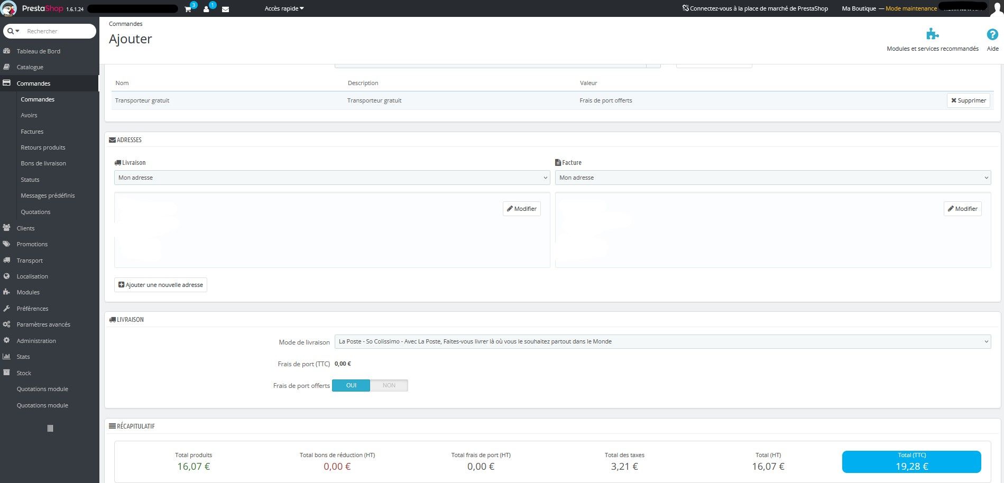The width and height of the screenshot is (1004, 483).
Task: Open the envelope messages icon
Action: (x=225, y=9)
